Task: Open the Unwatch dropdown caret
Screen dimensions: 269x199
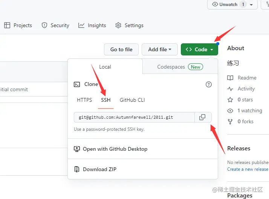Action: [x=251, y=5]
